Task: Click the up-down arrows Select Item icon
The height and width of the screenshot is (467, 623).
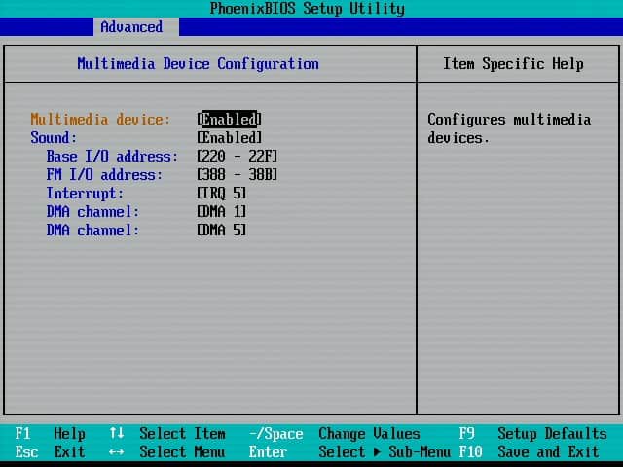Action: 117,433
